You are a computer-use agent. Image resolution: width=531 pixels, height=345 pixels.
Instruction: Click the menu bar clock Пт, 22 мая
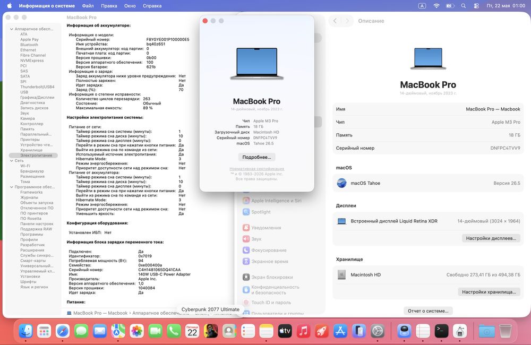point(506,6)
